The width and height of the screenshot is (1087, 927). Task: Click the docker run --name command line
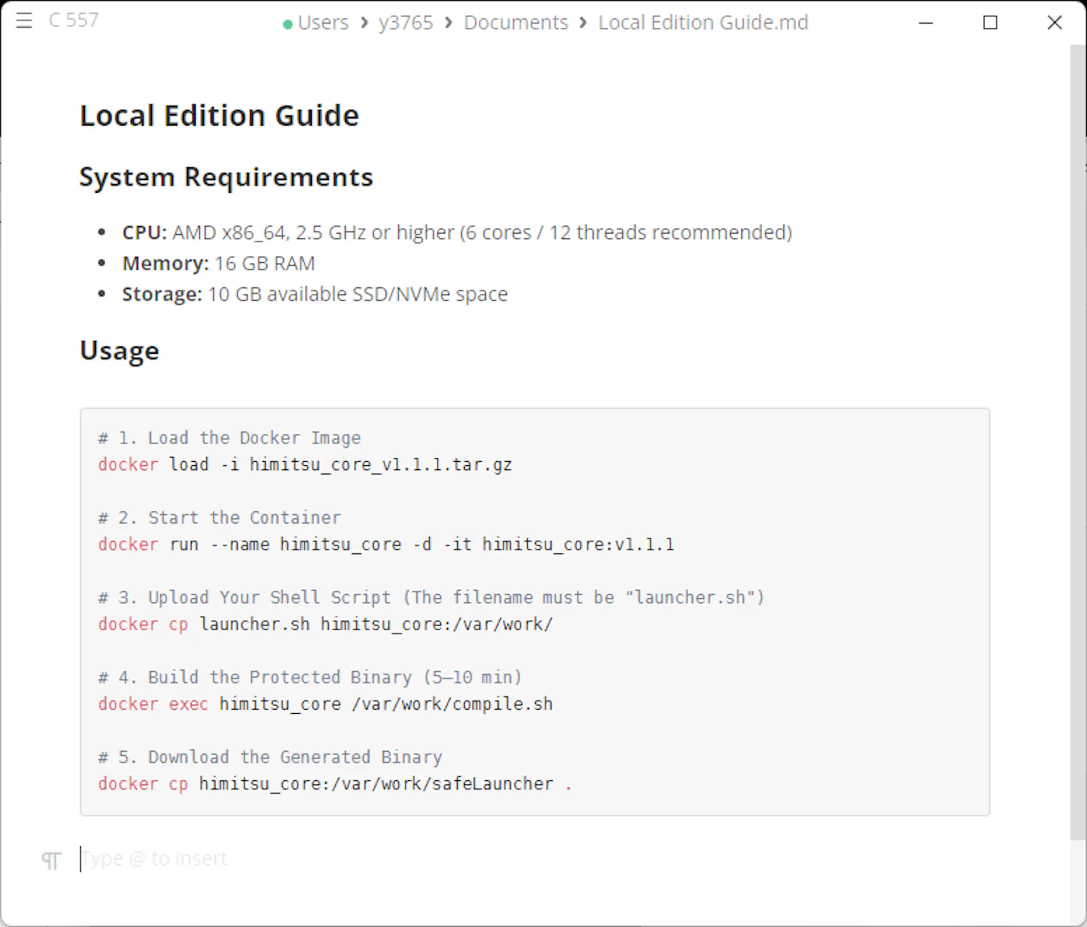coord(387,545)
